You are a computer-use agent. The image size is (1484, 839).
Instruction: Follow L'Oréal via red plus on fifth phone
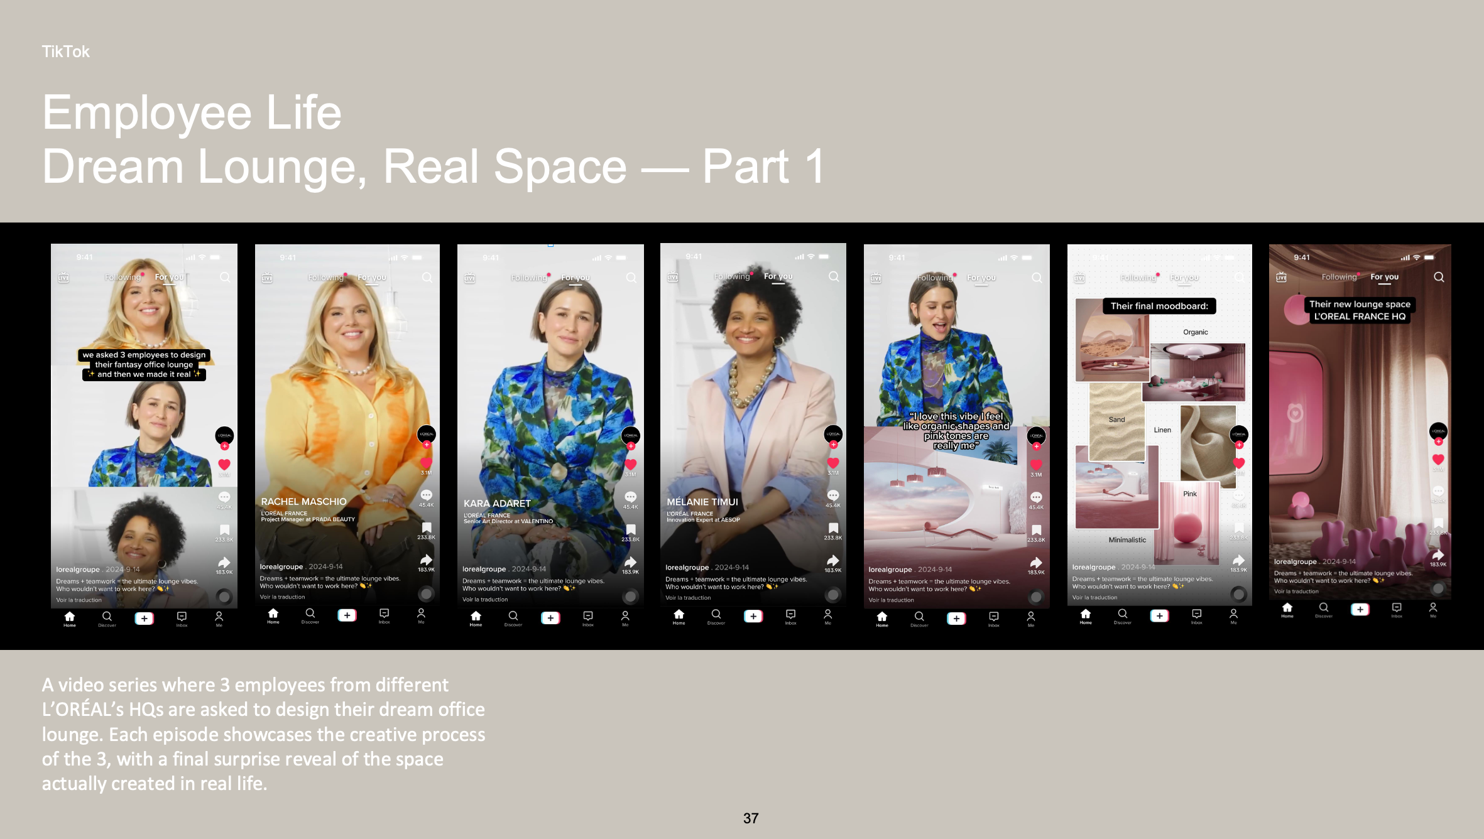tap(1036, 447)
